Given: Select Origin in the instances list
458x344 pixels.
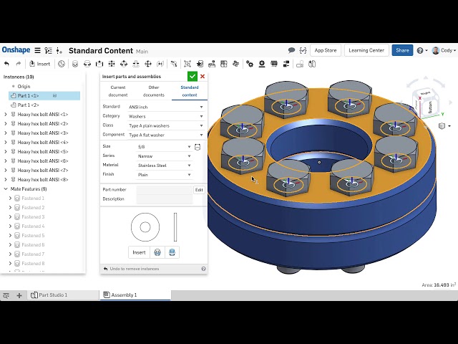Looking at the screenshot, I should [x=24, y=86].
